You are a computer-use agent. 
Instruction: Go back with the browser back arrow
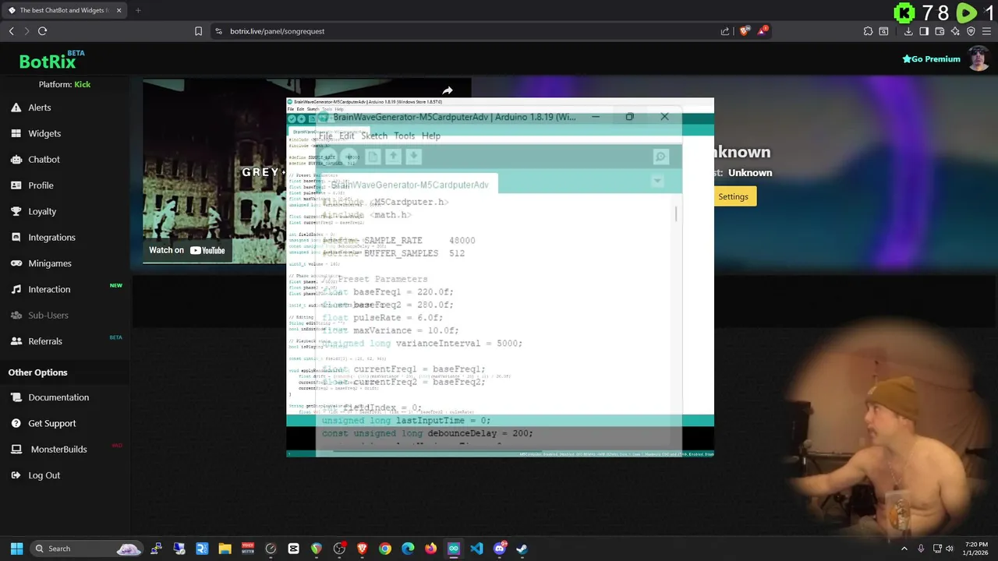pyautogui.click(x=11, y=31)
